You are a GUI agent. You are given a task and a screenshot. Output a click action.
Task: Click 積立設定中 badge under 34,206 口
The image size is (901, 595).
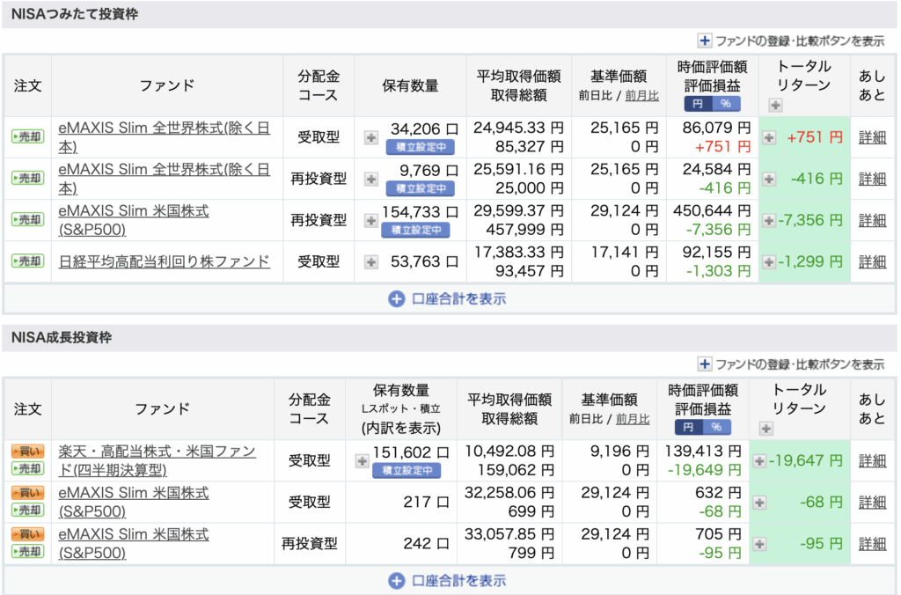point(421,147)
